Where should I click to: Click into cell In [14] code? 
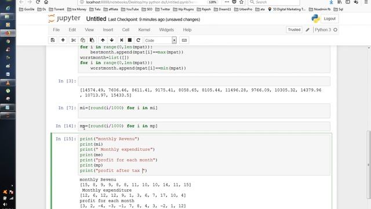[204, 126]
